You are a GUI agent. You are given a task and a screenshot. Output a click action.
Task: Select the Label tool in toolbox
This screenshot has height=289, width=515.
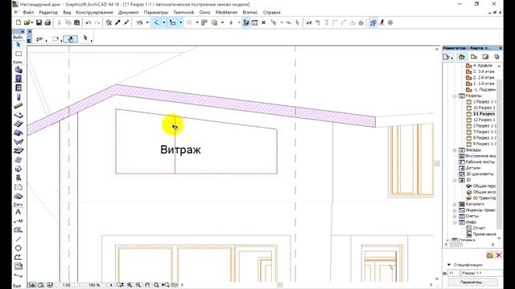(x=19, y=221)
